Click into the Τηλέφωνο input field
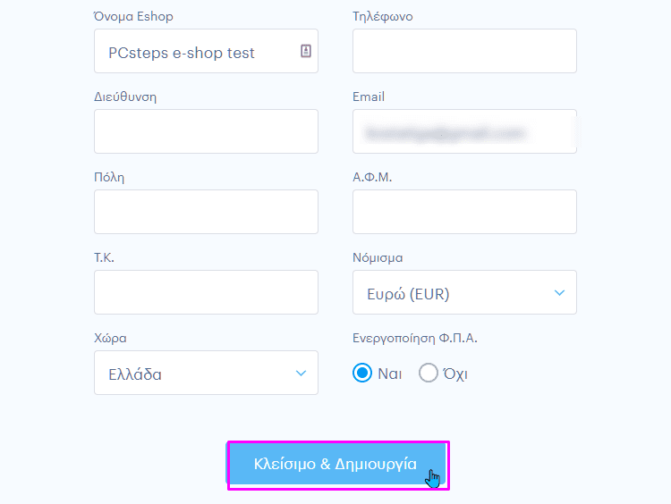Viewport: 671px width, 504px height. [464, 51]
